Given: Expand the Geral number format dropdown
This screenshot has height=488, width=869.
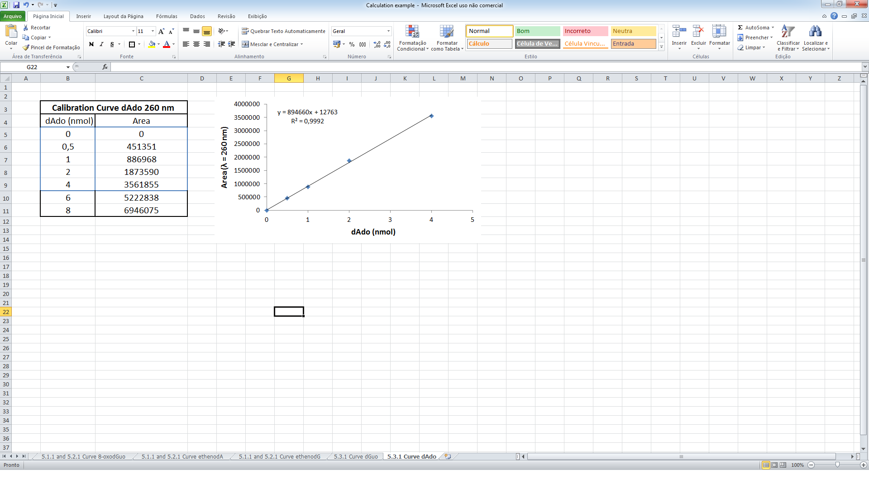Looking at the screenshot, I should coord(388,31).
